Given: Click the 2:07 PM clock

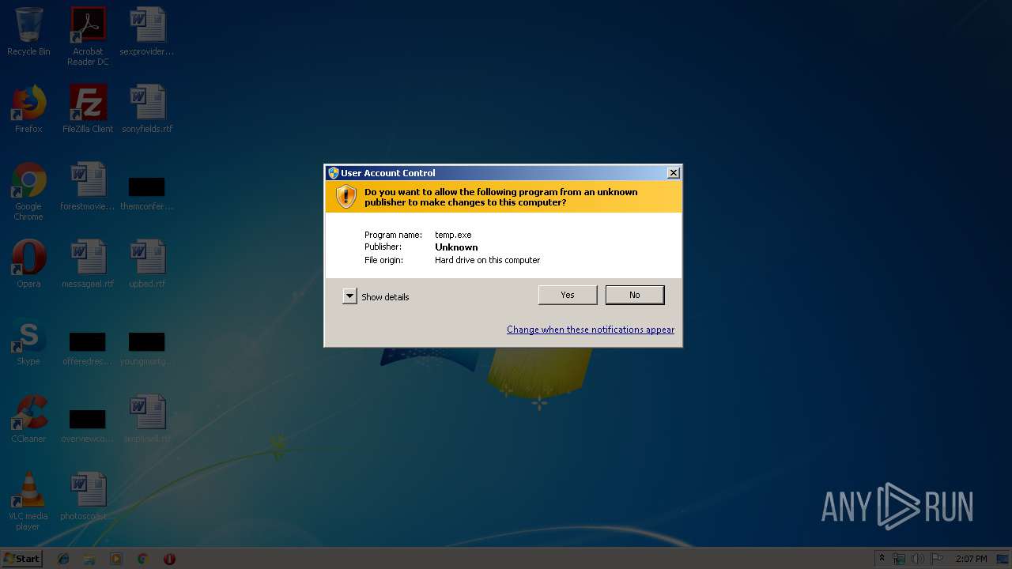Looking at the screenshot, I should point(971,559).
